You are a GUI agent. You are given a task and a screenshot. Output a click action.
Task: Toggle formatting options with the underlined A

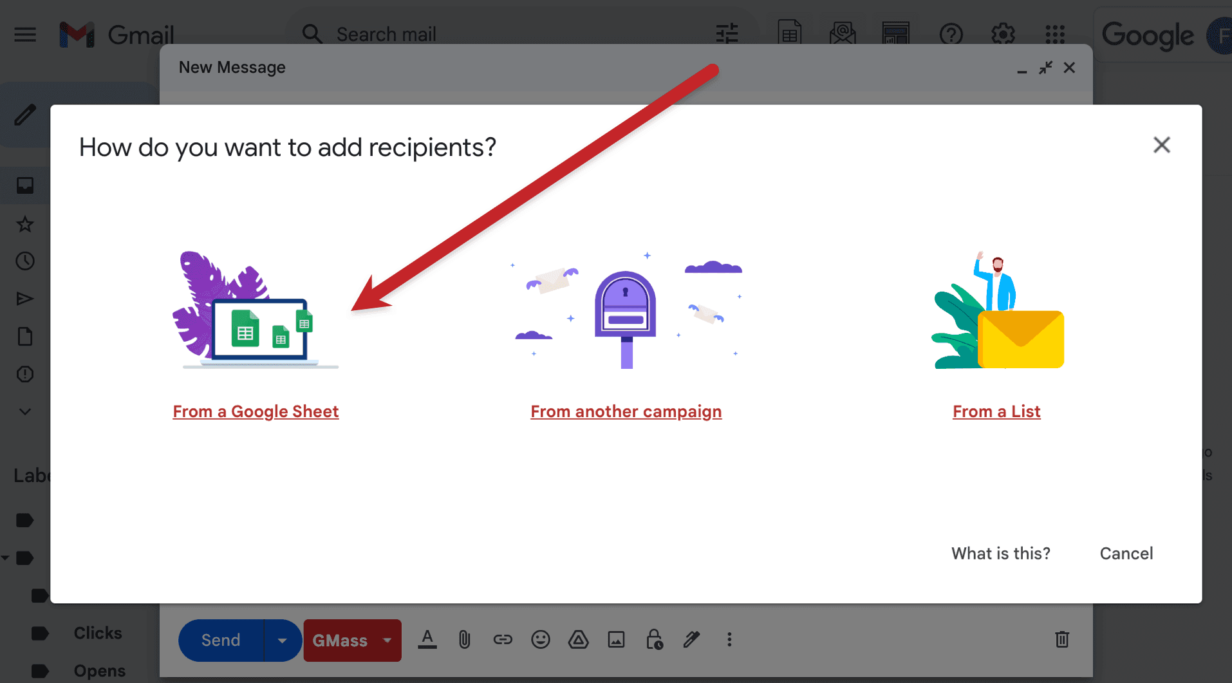(427, 639)
